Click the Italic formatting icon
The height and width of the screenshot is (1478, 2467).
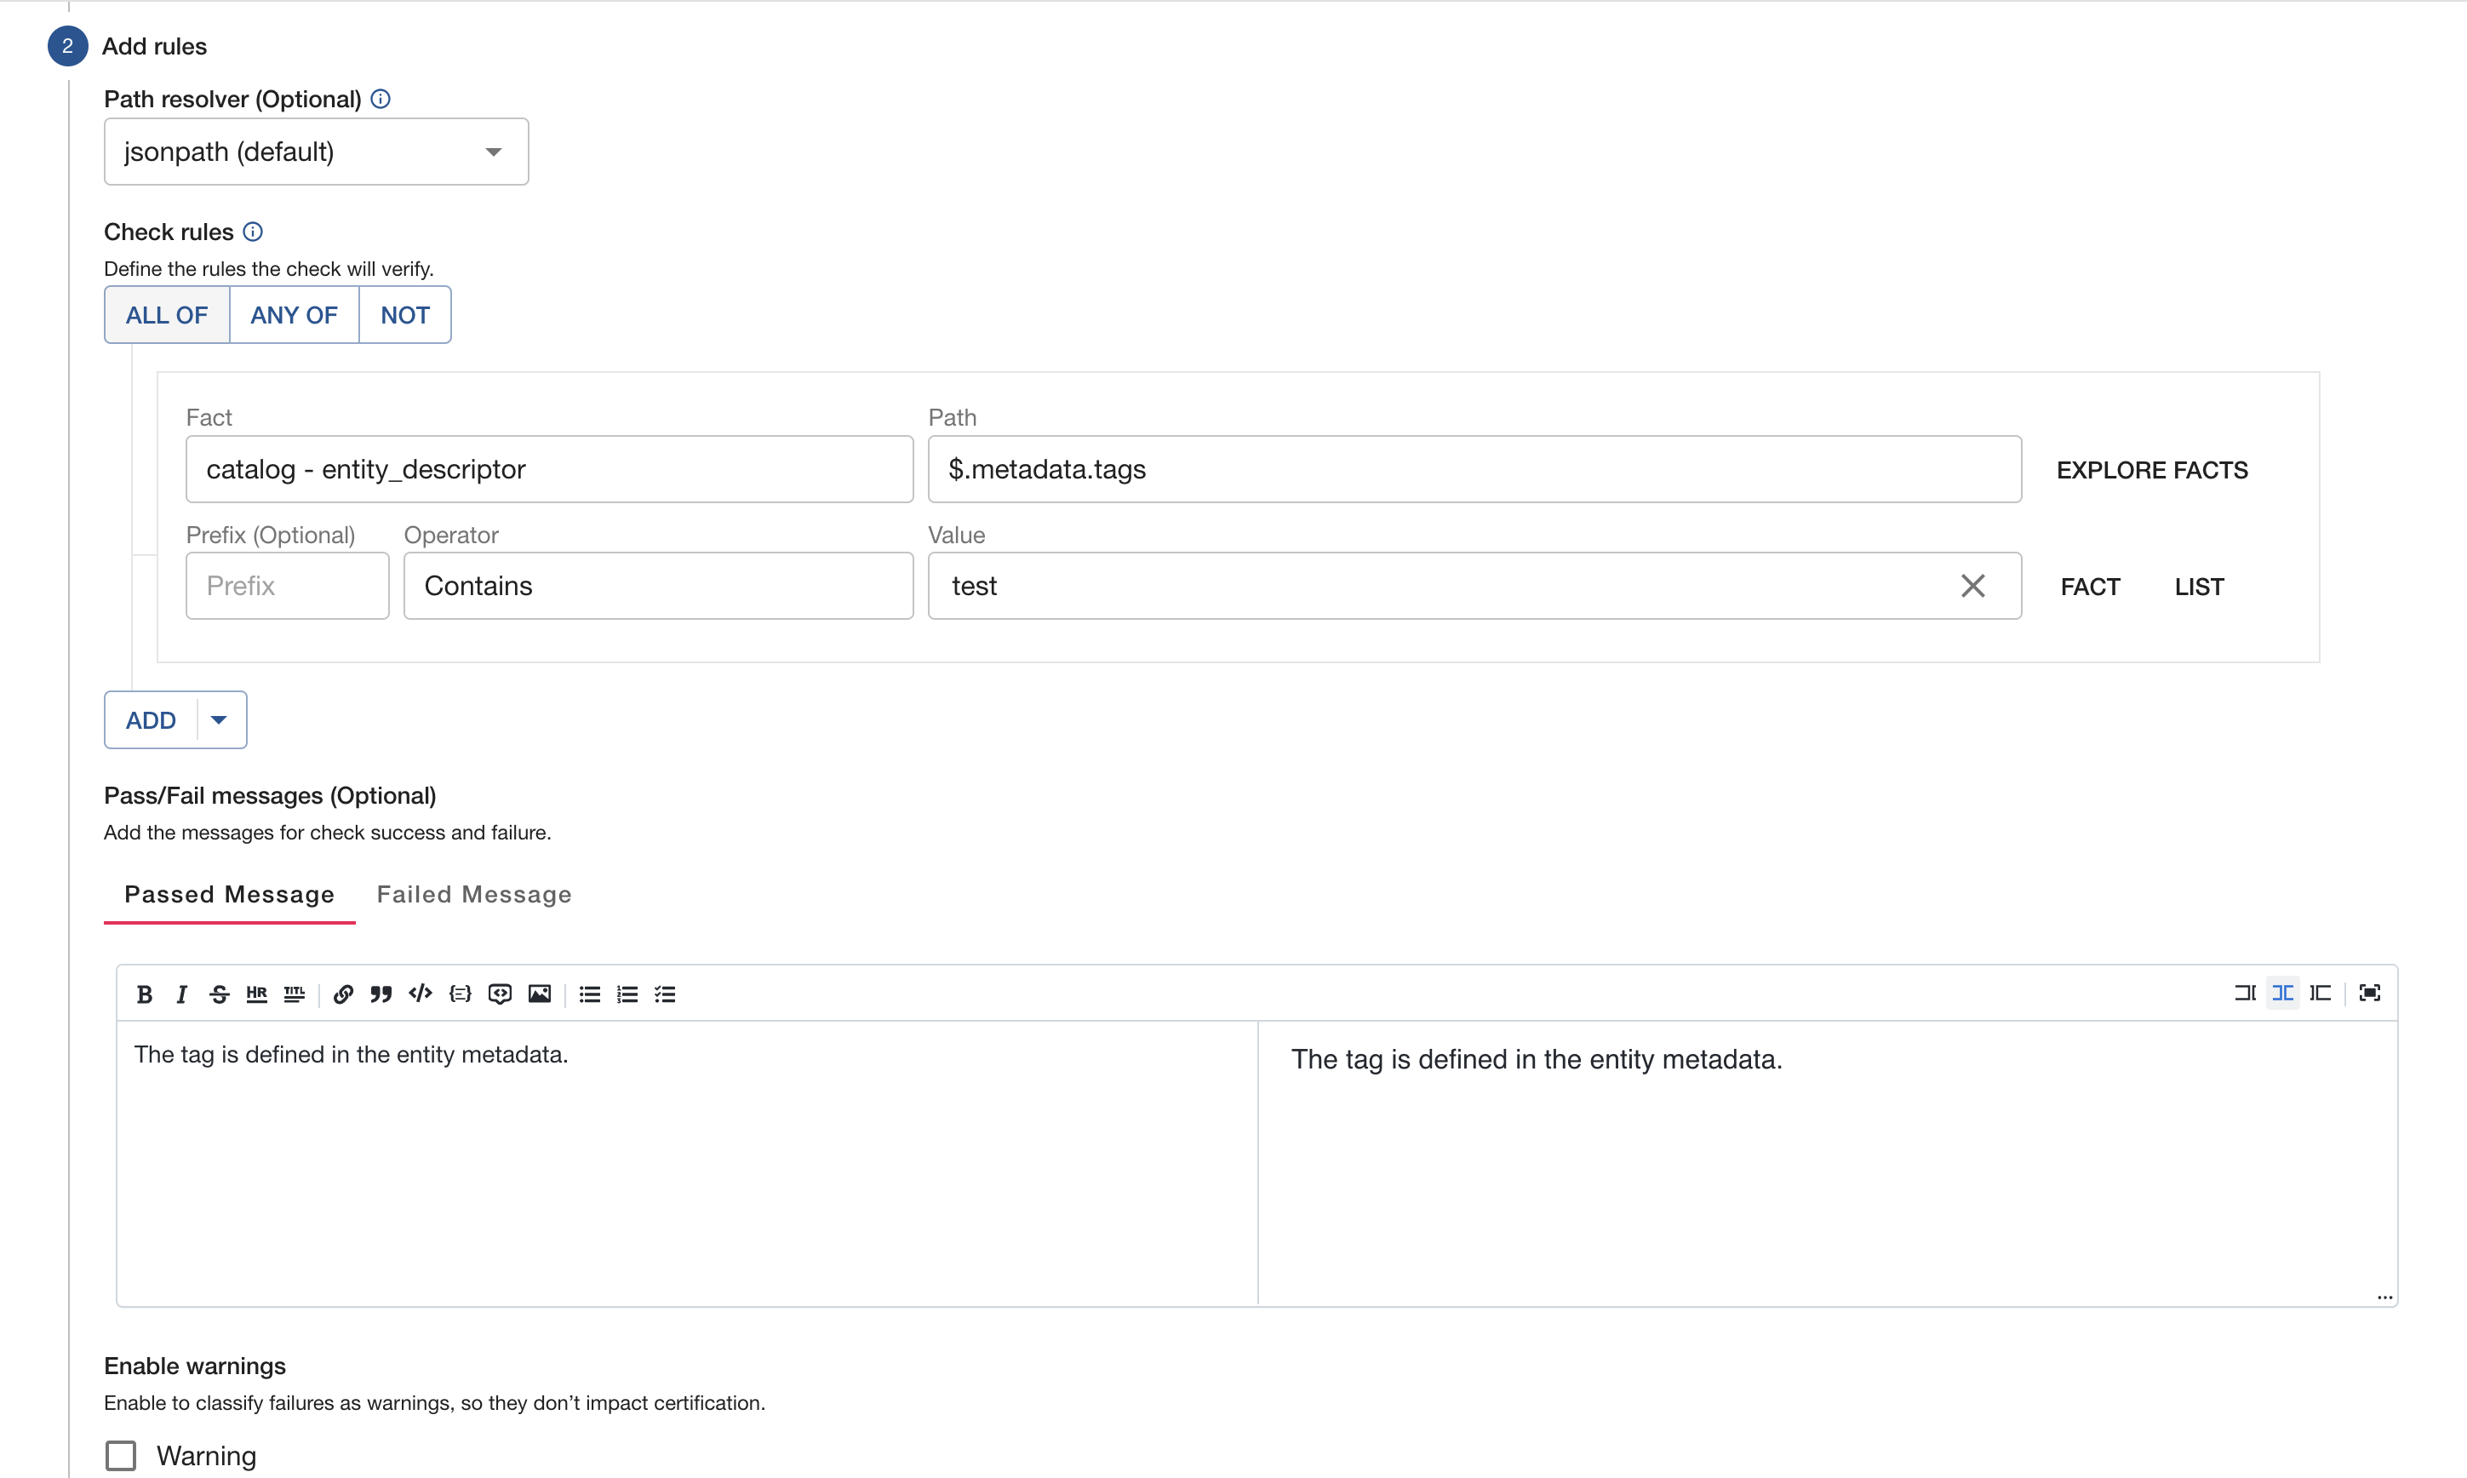click(181, 993)
